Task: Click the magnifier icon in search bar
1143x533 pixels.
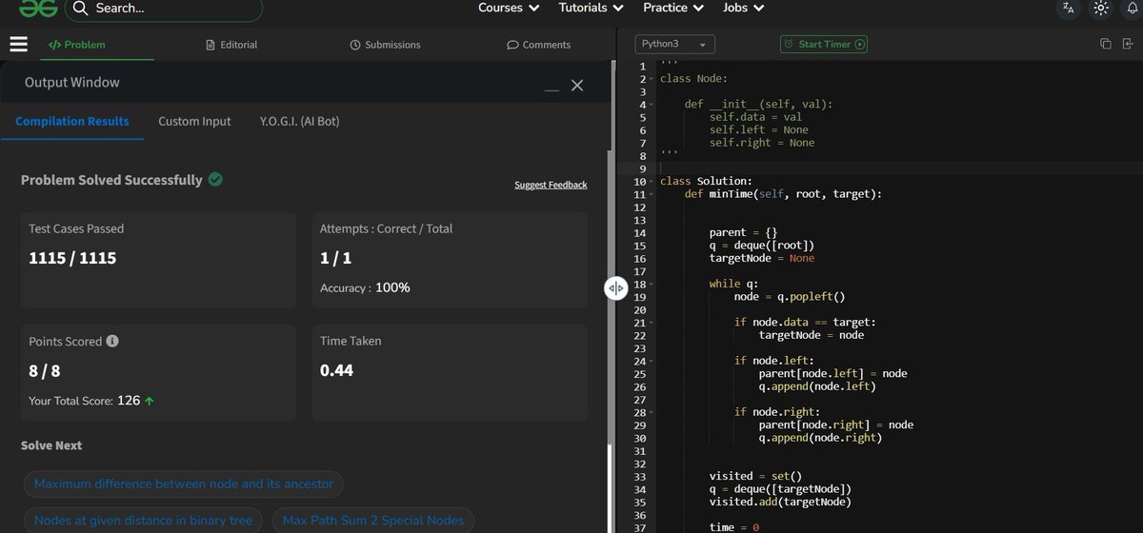Action: click(x=81, y=9)
